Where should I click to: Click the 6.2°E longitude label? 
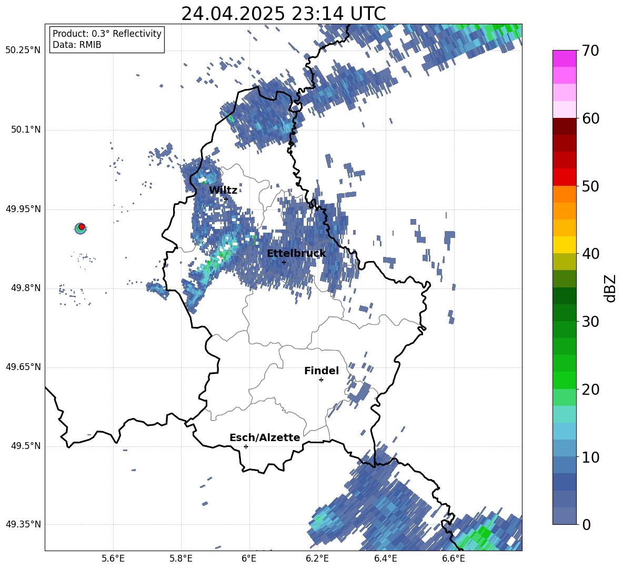pyautogui.click(x=317, y=558)
